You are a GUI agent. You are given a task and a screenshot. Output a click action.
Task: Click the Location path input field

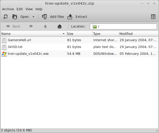123,26
